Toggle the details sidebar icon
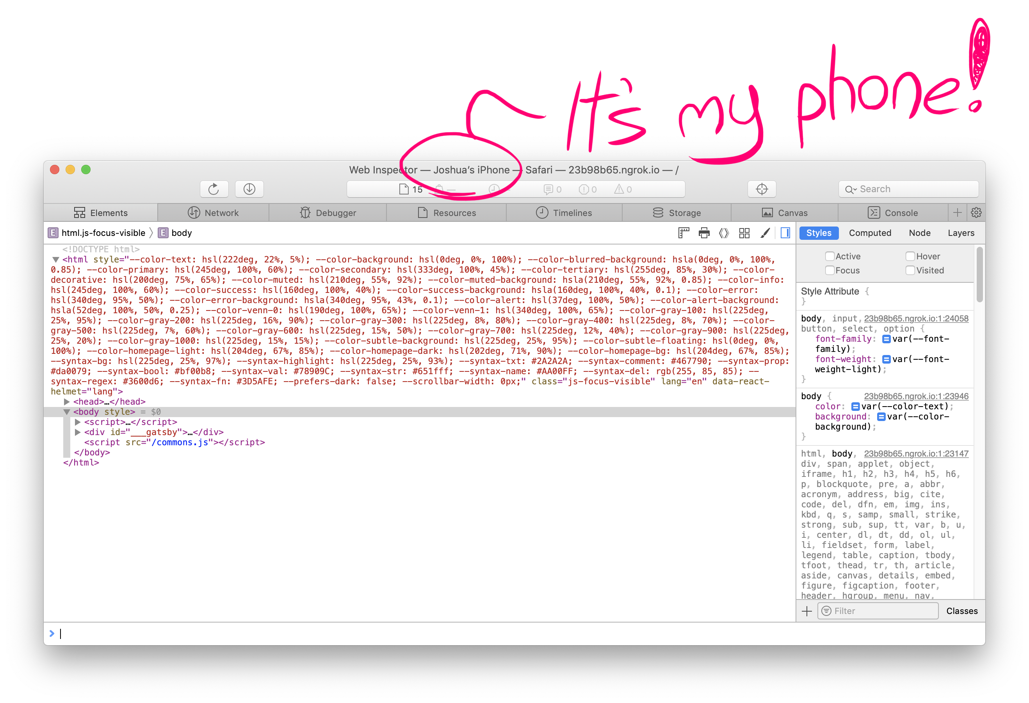Screen dimensions: 1029x703 (785, 233)
